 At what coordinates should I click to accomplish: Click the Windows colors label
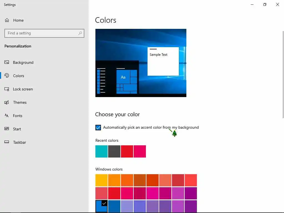click(x=109, y=169)
